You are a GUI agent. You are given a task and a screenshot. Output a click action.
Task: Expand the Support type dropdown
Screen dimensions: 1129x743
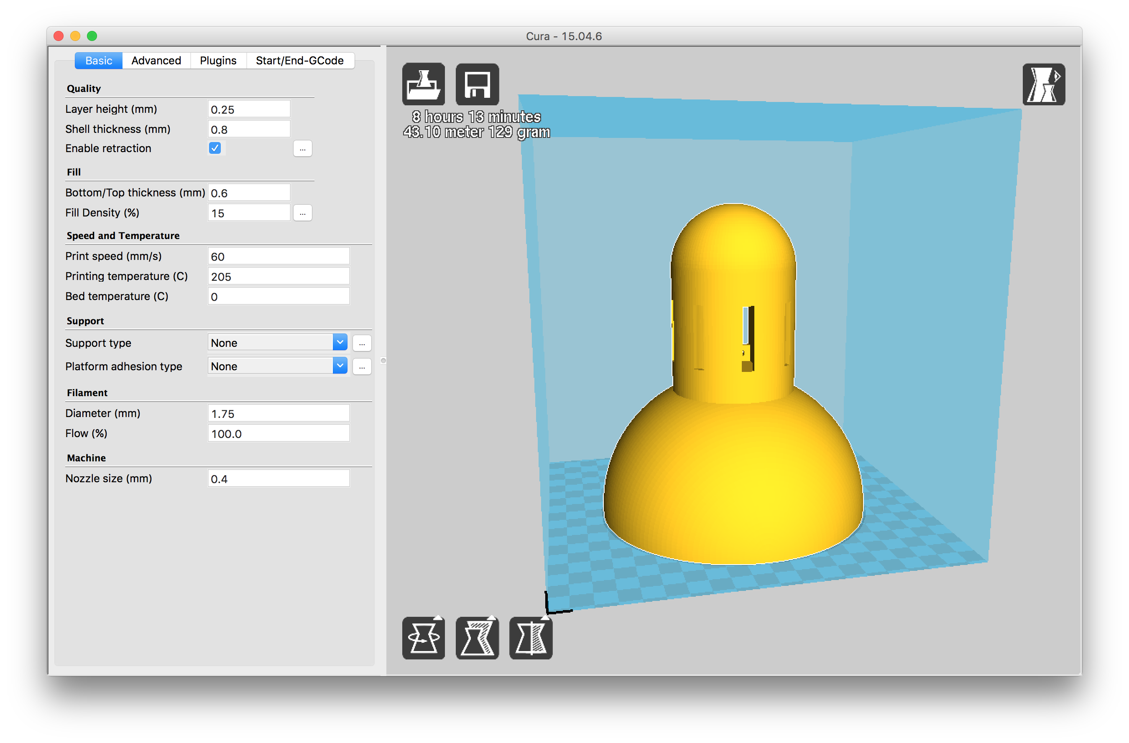click(278, 342)
